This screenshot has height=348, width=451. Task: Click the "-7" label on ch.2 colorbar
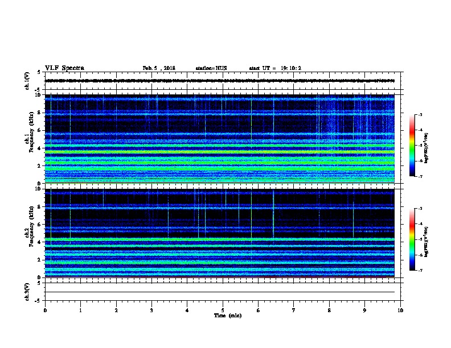(420, 271)
